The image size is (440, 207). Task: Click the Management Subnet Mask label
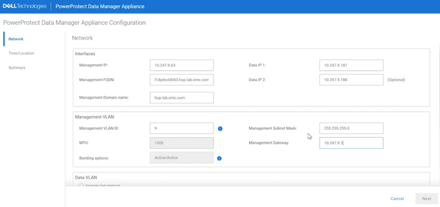pos(273,128)
